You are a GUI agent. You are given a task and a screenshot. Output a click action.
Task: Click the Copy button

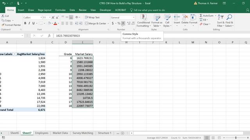click(x=6, y=21)
